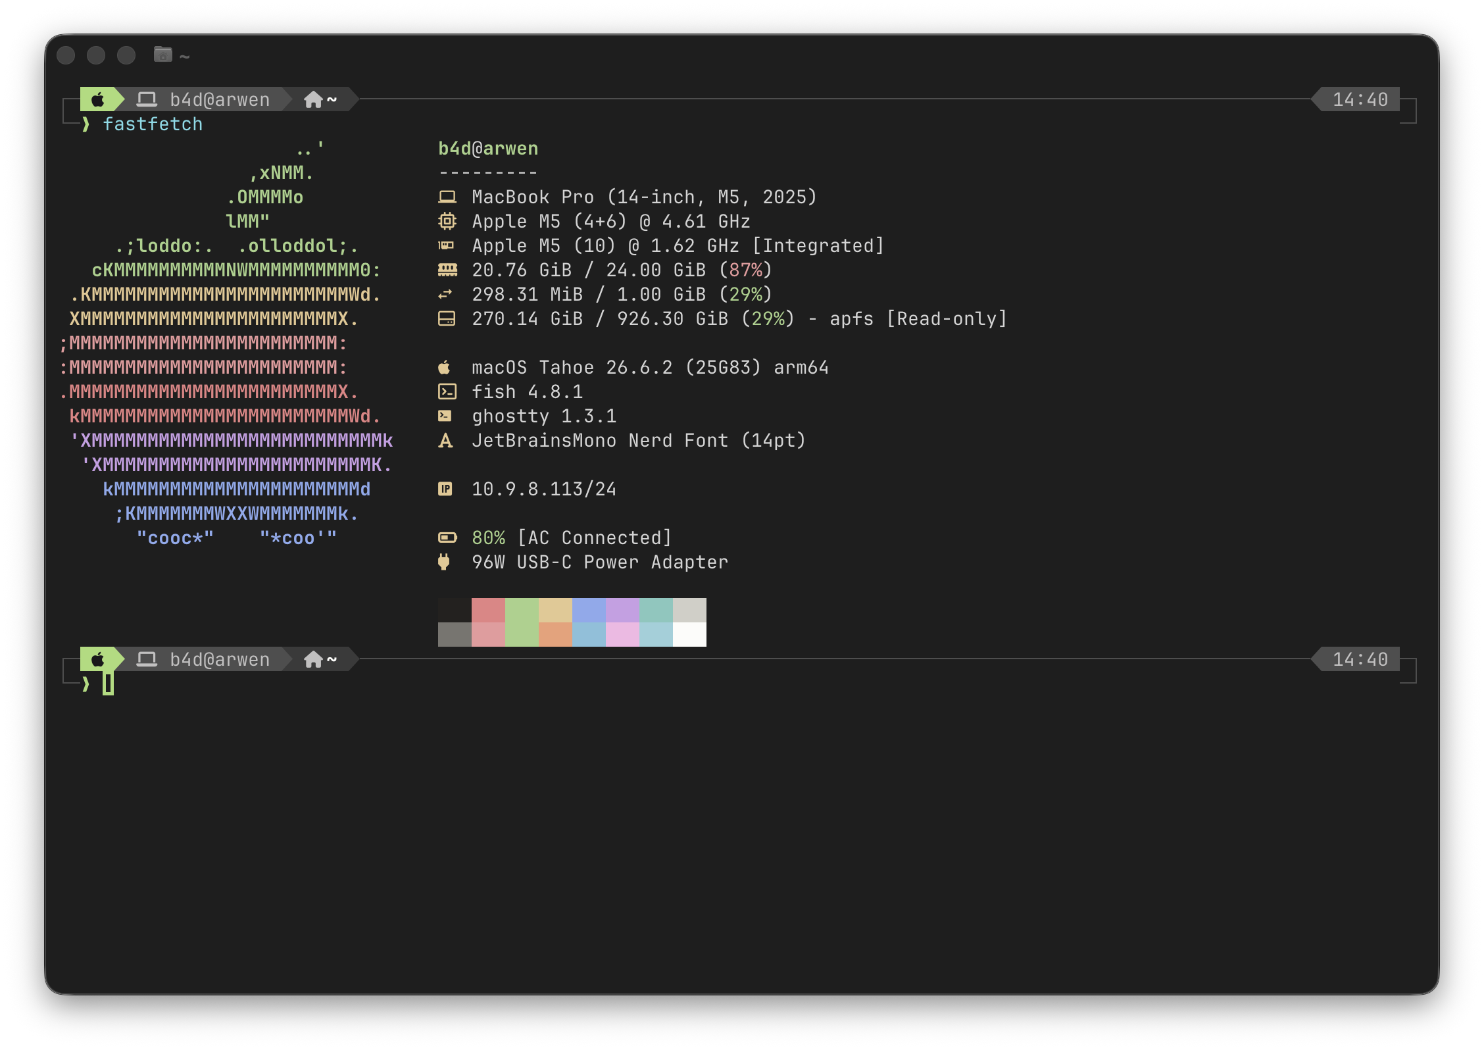This screenshot has height=1050, width=1484.
Task: Click the home icon in the prompt with the cursor
Action: (313, 659)
